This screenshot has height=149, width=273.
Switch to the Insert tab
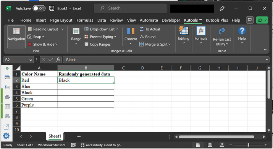point(41,20)
